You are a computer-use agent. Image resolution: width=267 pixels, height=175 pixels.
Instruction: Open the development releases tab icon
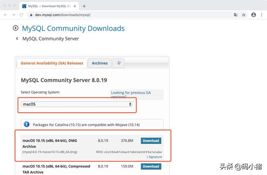click(x=118, y=63)
